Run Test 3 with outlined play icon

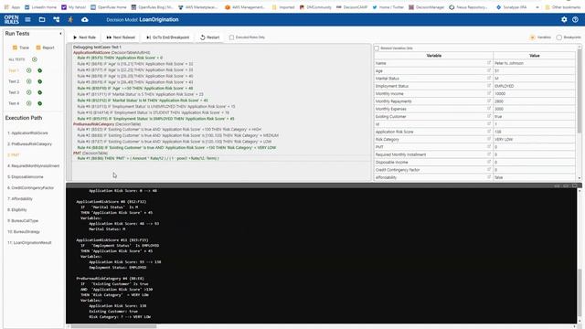click(x=28, y=92)
